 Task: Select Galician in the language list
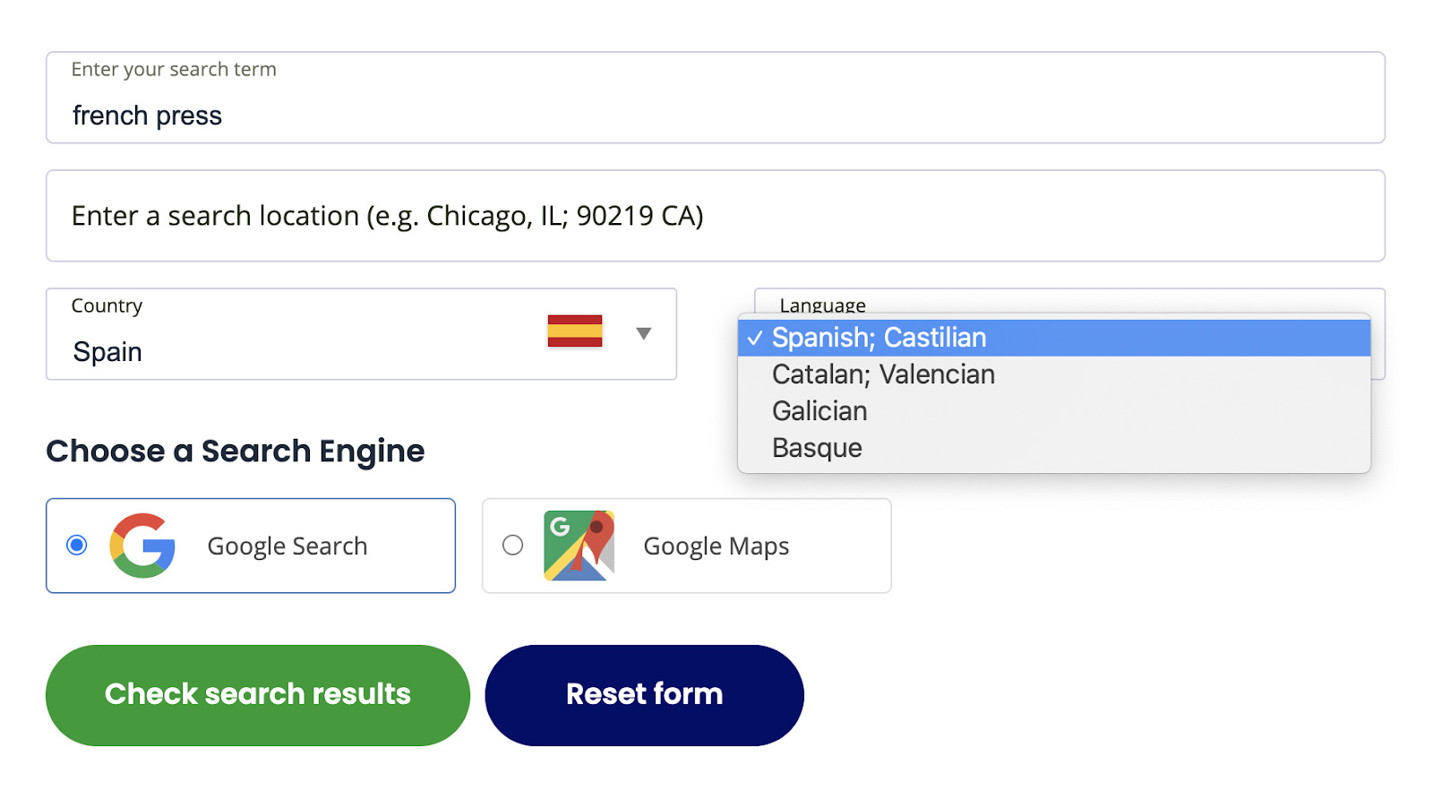[819, 411]
